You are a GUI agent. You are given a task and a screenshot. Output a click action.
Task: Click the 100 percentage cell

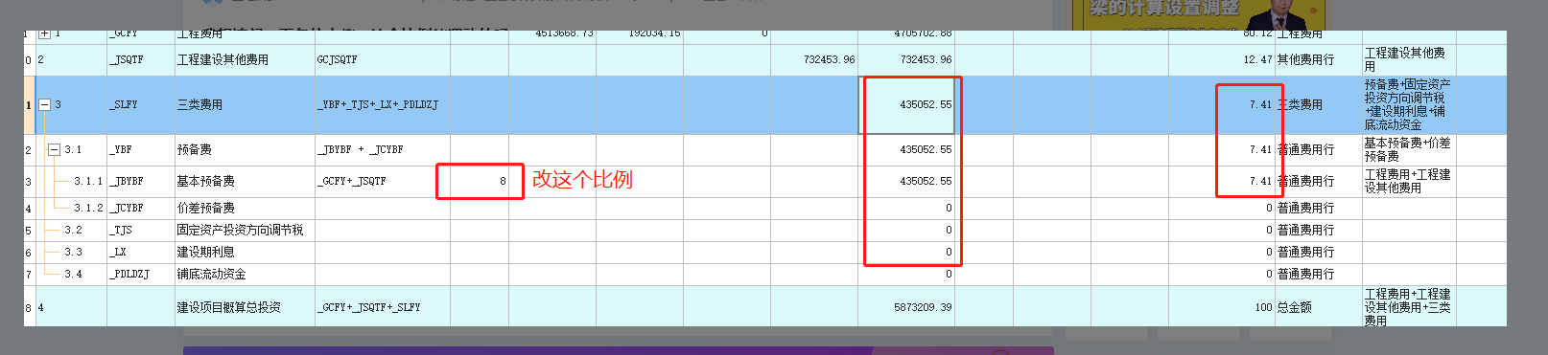click(1222, 307)
